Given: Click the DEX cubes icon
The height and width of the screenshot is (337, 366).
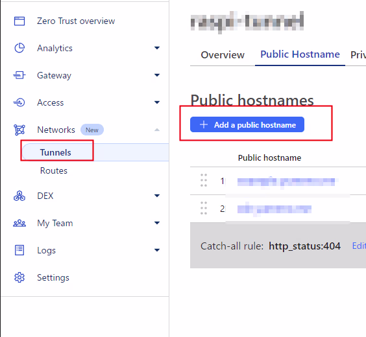Looking at the screenshot, I should pos(19,196).
